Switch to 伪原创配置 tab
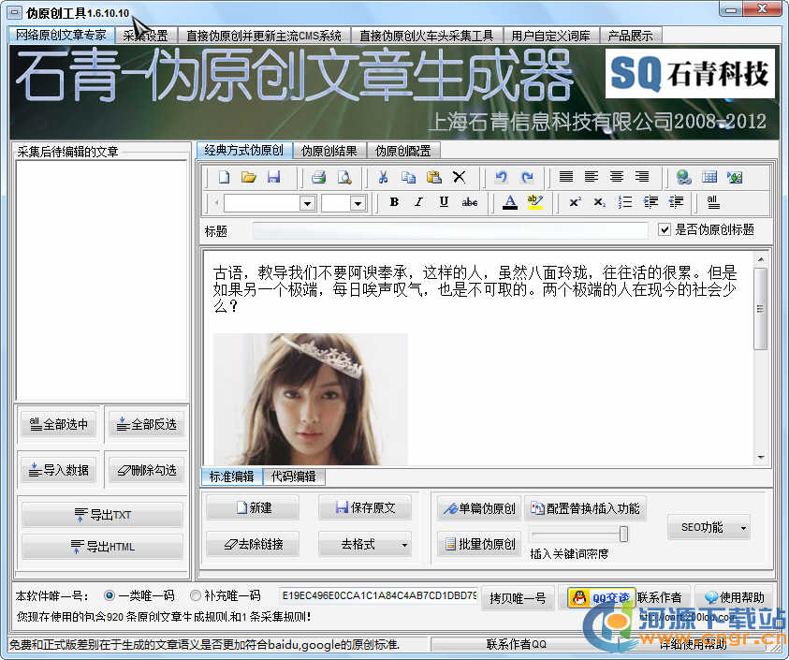 pyautogui.click(x=402, y=151)
